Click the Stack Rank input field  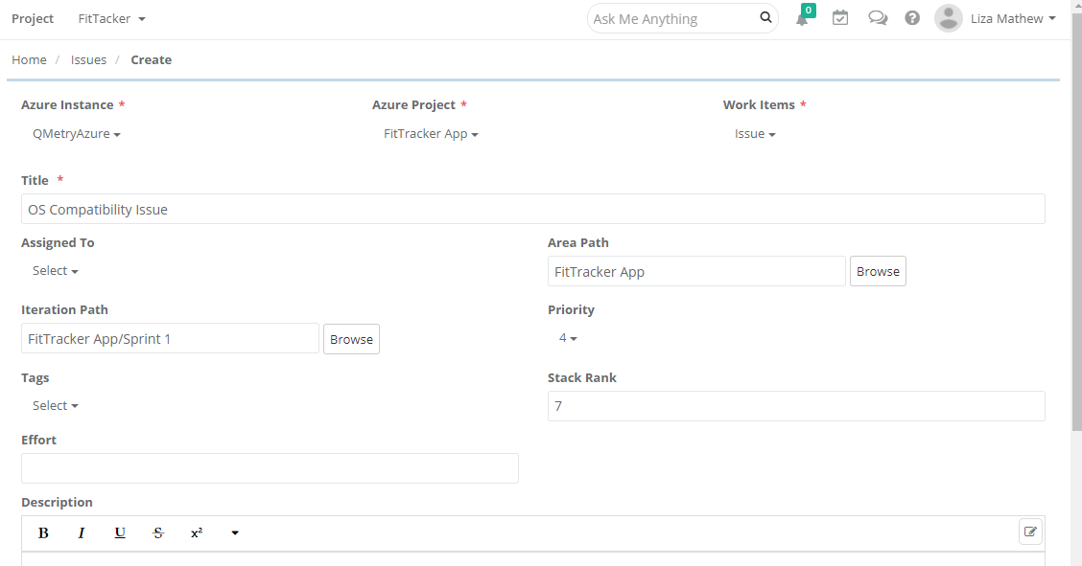[x=795, y=406]
